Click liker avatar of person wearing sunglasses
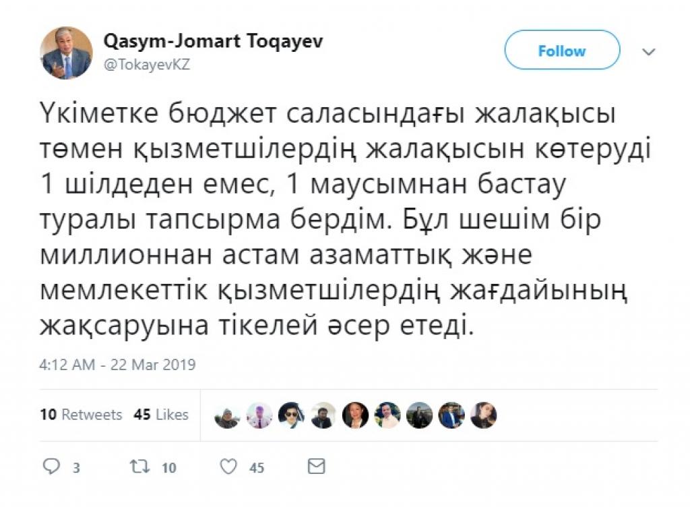 pyautogui.click(x=291, y=415)
